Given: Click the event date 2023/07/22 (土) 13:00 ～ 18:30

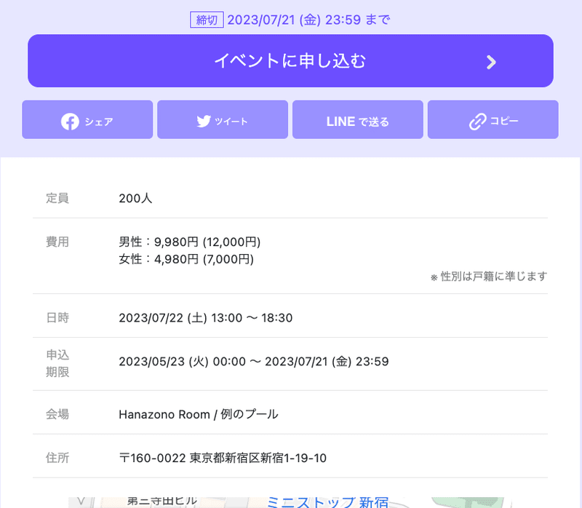Looking at the screenshot, I should click(x=206, y=318).
